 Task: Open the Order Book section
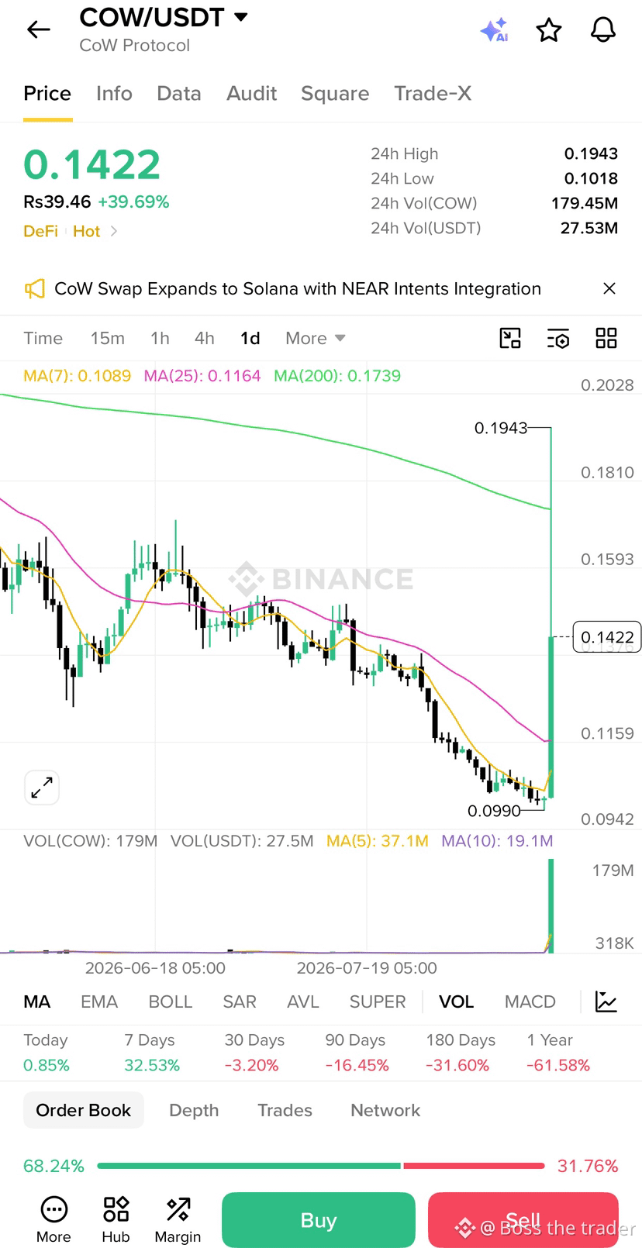click(x=84, y=1110)
